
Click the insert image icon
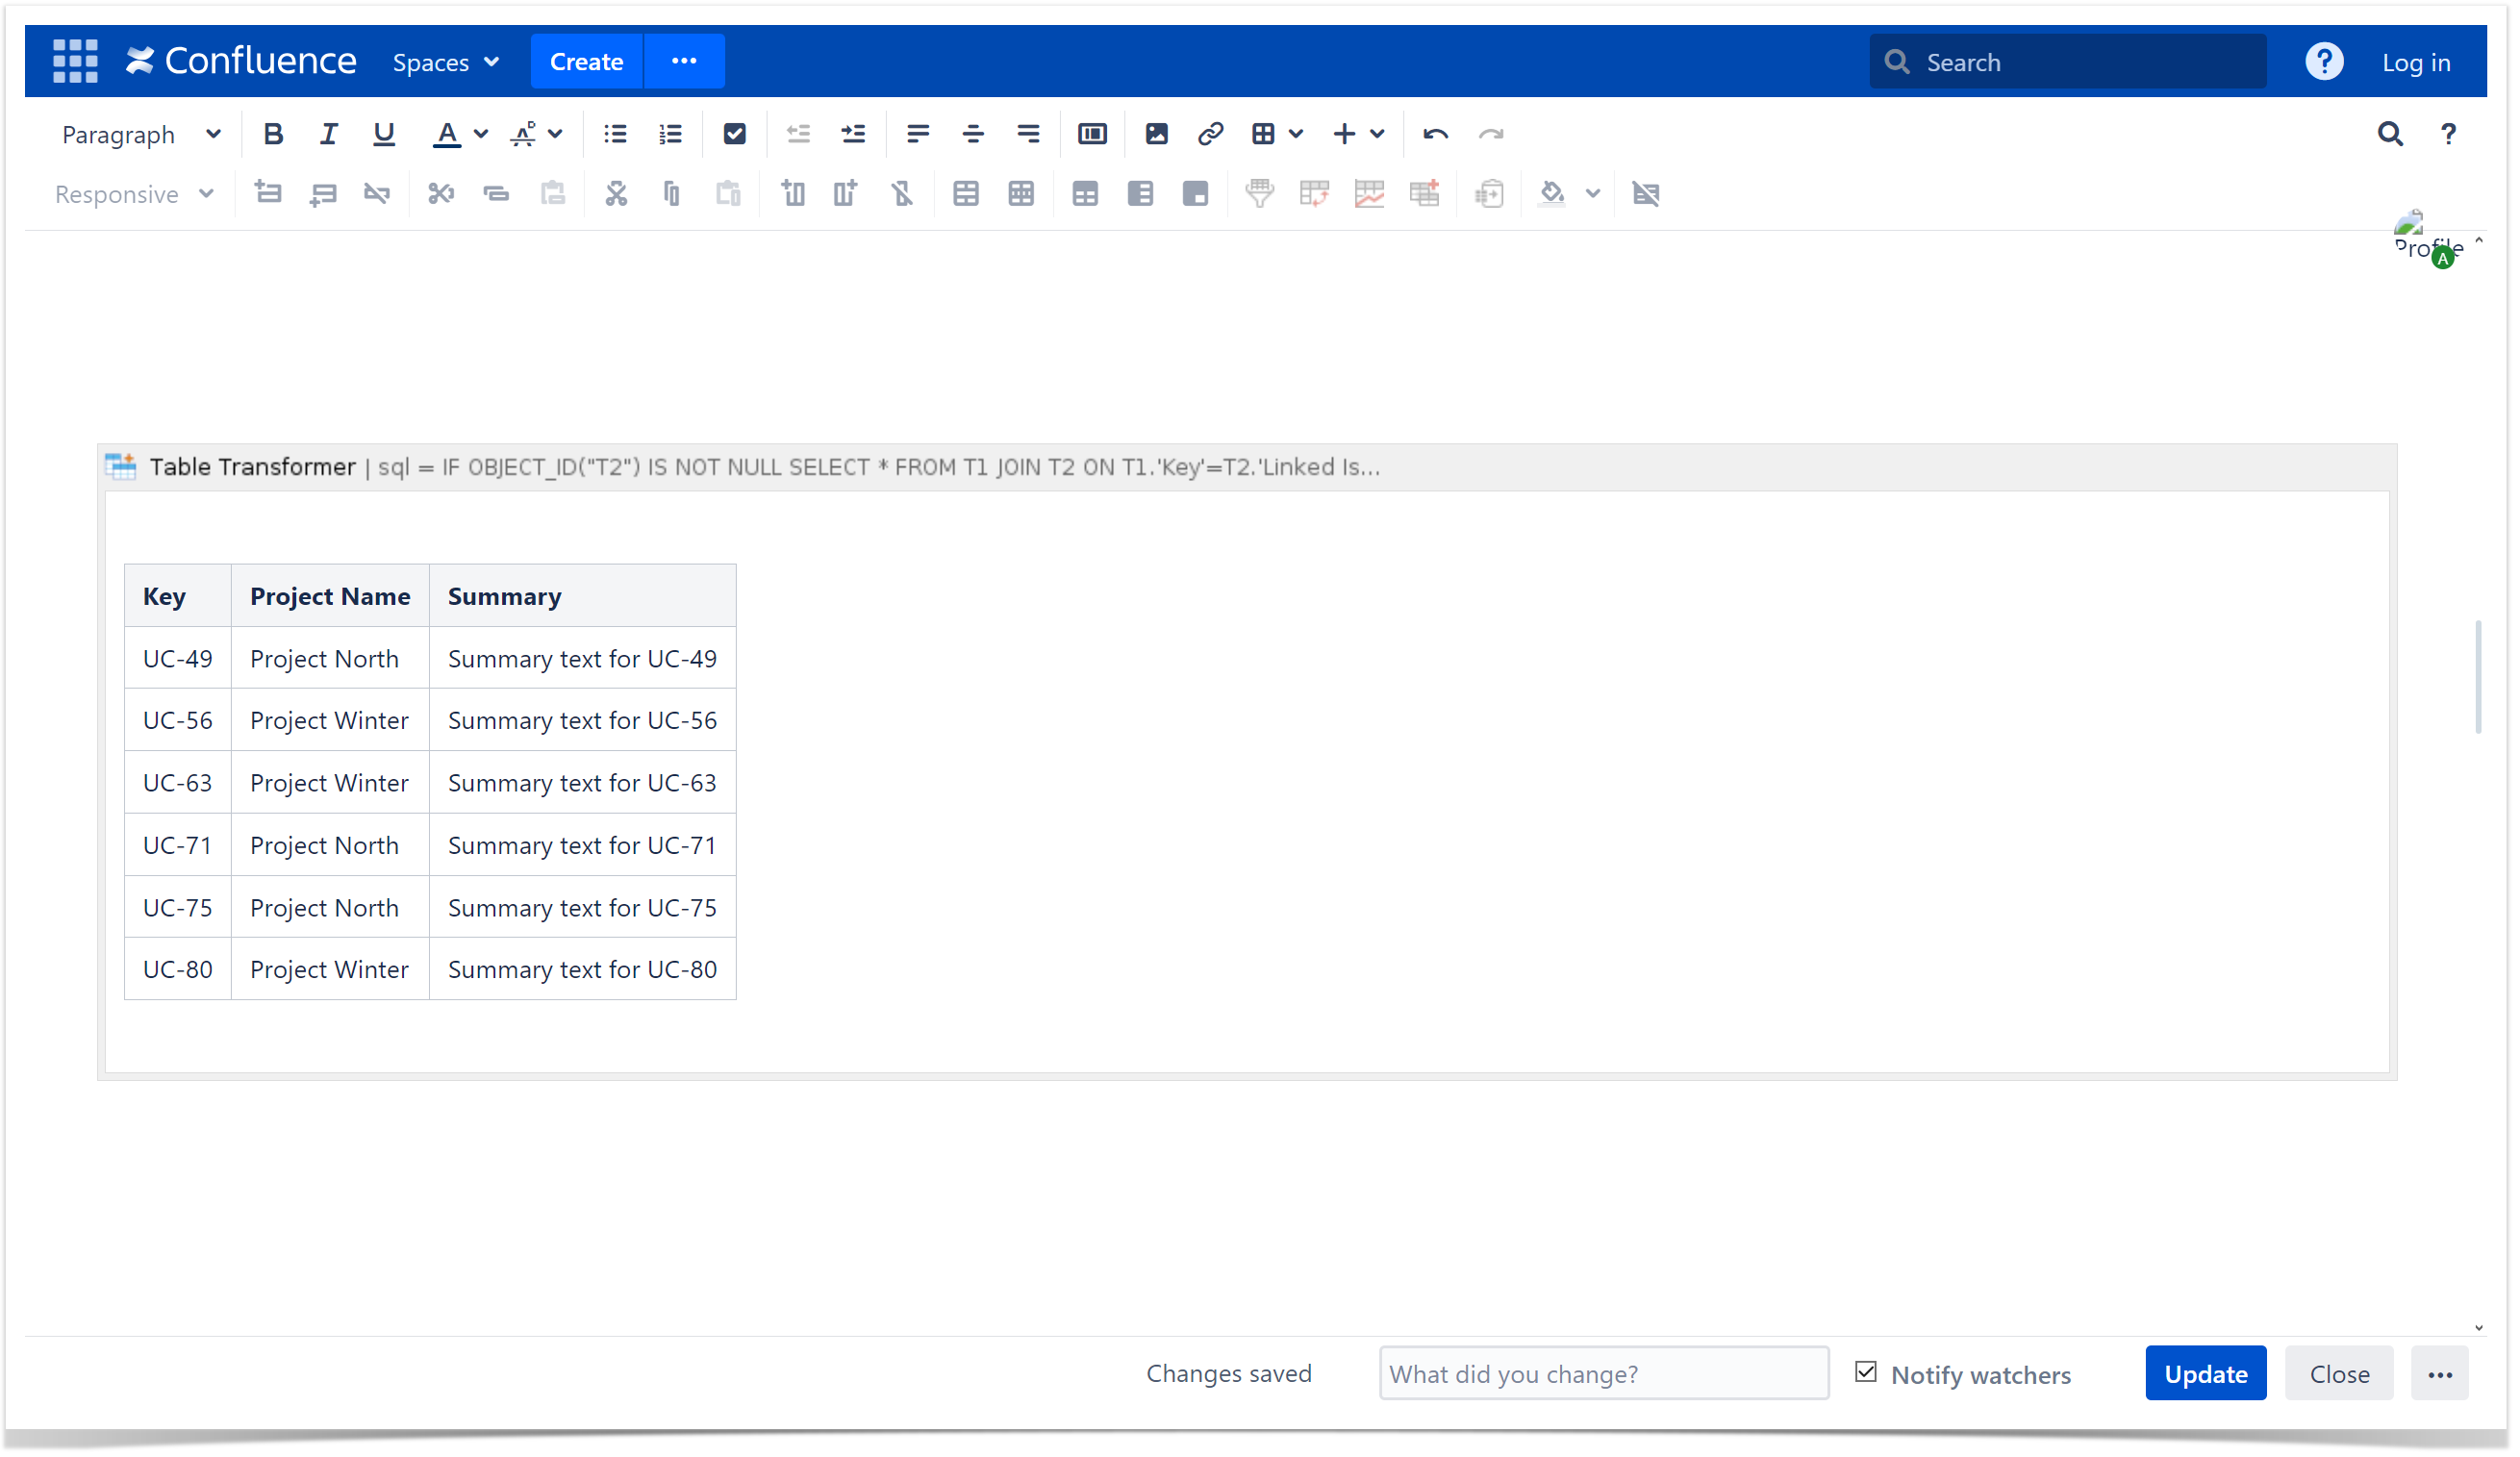click(x=1156, y=134)
